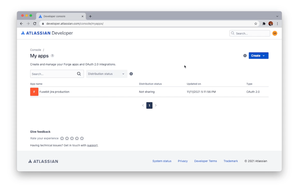Rate experience with fifth star
298x186 pixels.
point(82,138)
